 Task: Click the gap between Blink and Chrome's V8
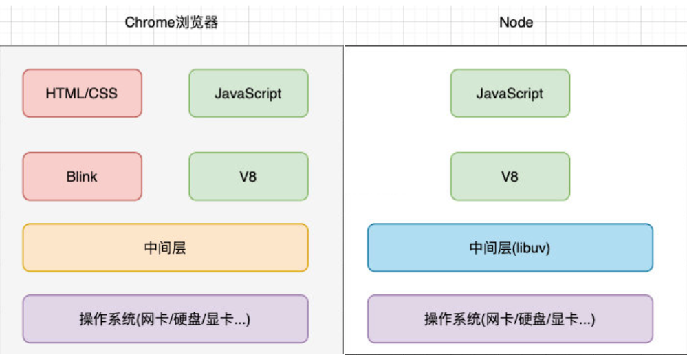coord(165,176)
